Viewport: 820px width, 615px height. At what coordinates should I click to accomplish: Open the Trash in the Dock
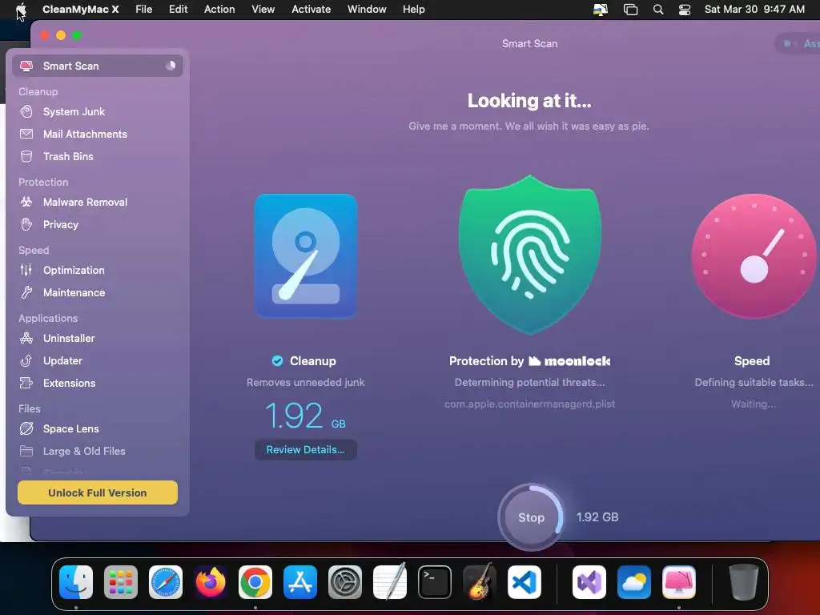pos(744,582)
